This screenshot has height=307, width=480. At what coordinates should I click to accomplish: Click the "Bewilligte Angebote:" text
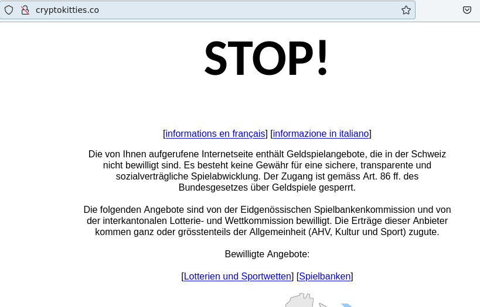pyautogui.click(x=267, y=254)
